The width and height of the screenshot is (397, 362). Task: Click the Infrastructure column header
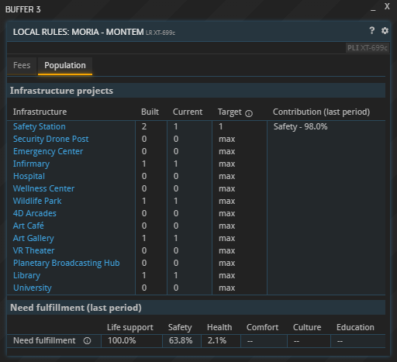click(40, 112)
